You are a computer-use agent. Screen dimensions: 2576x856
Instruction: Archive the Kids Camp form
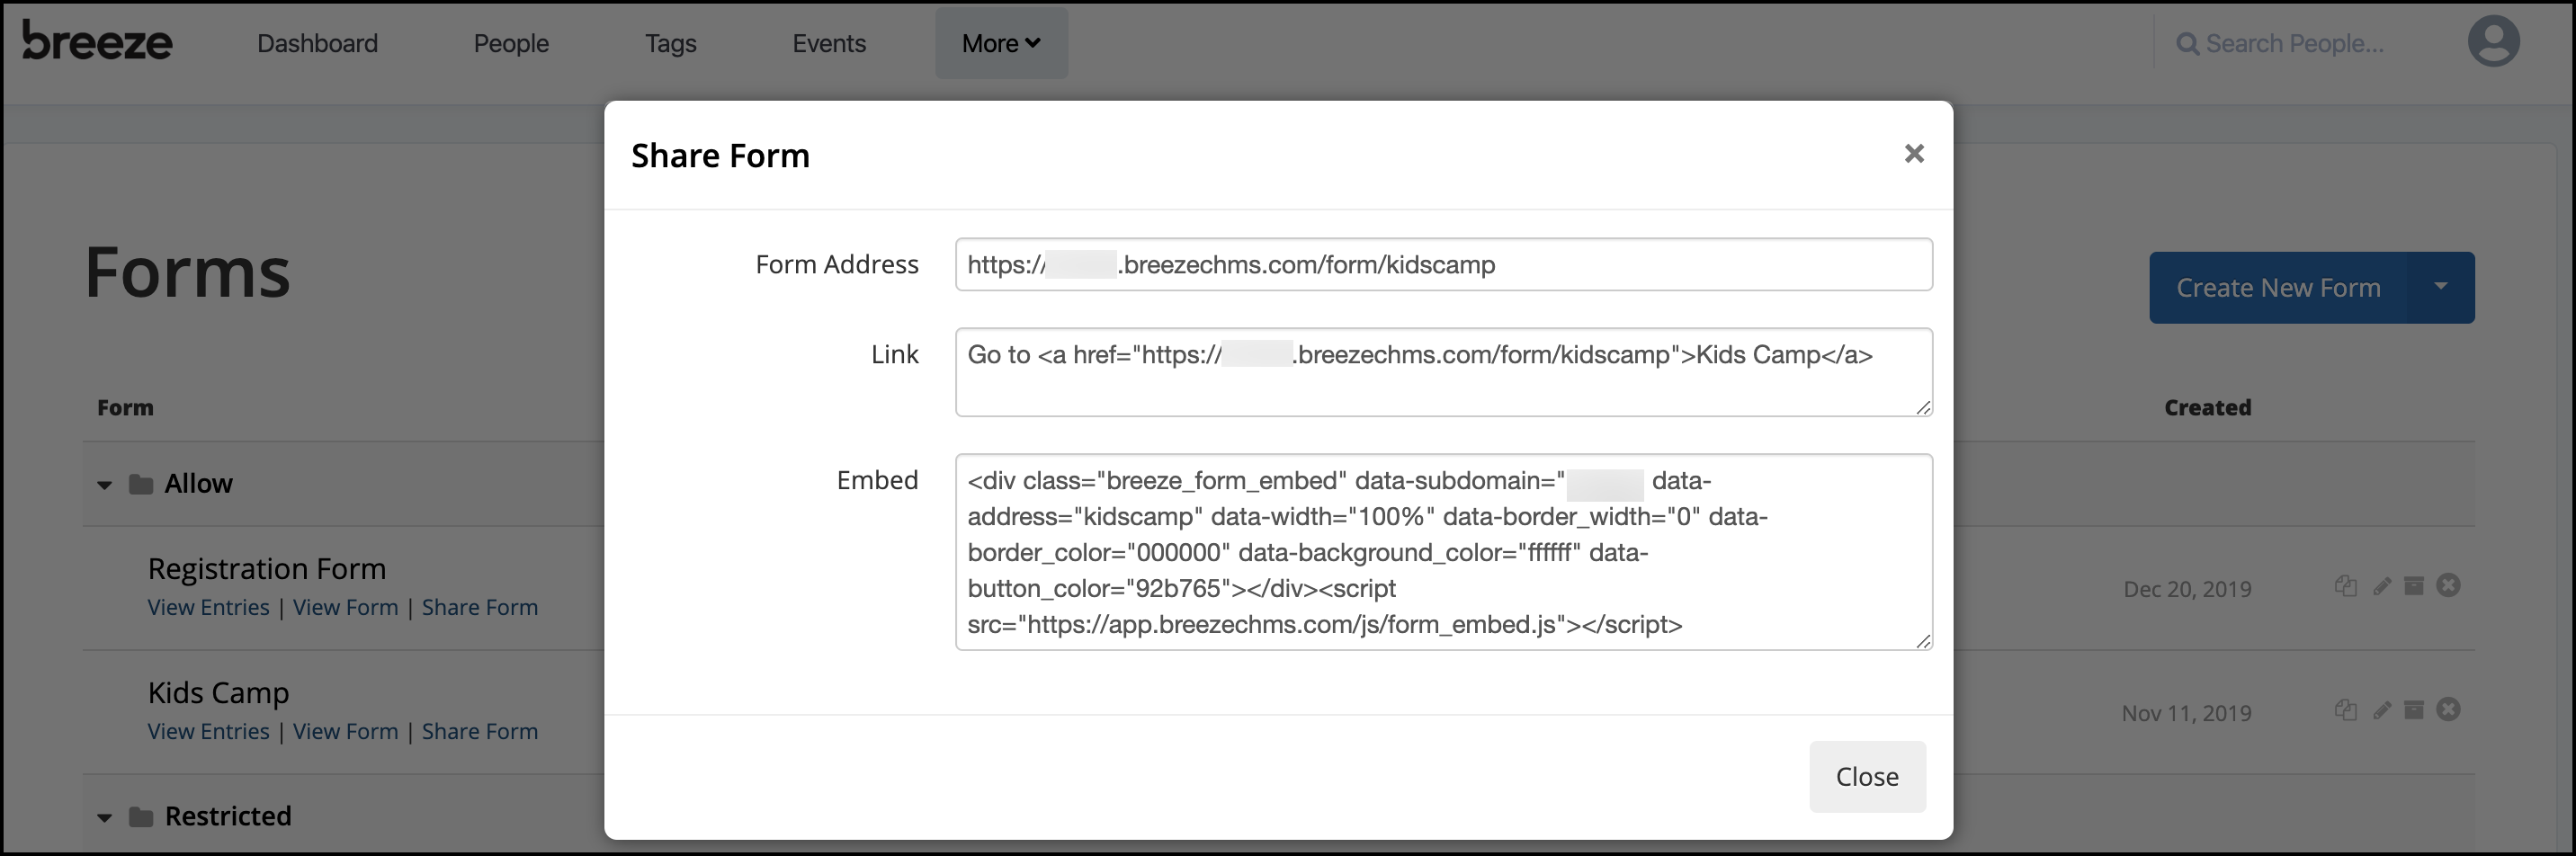pos(2414,711)
